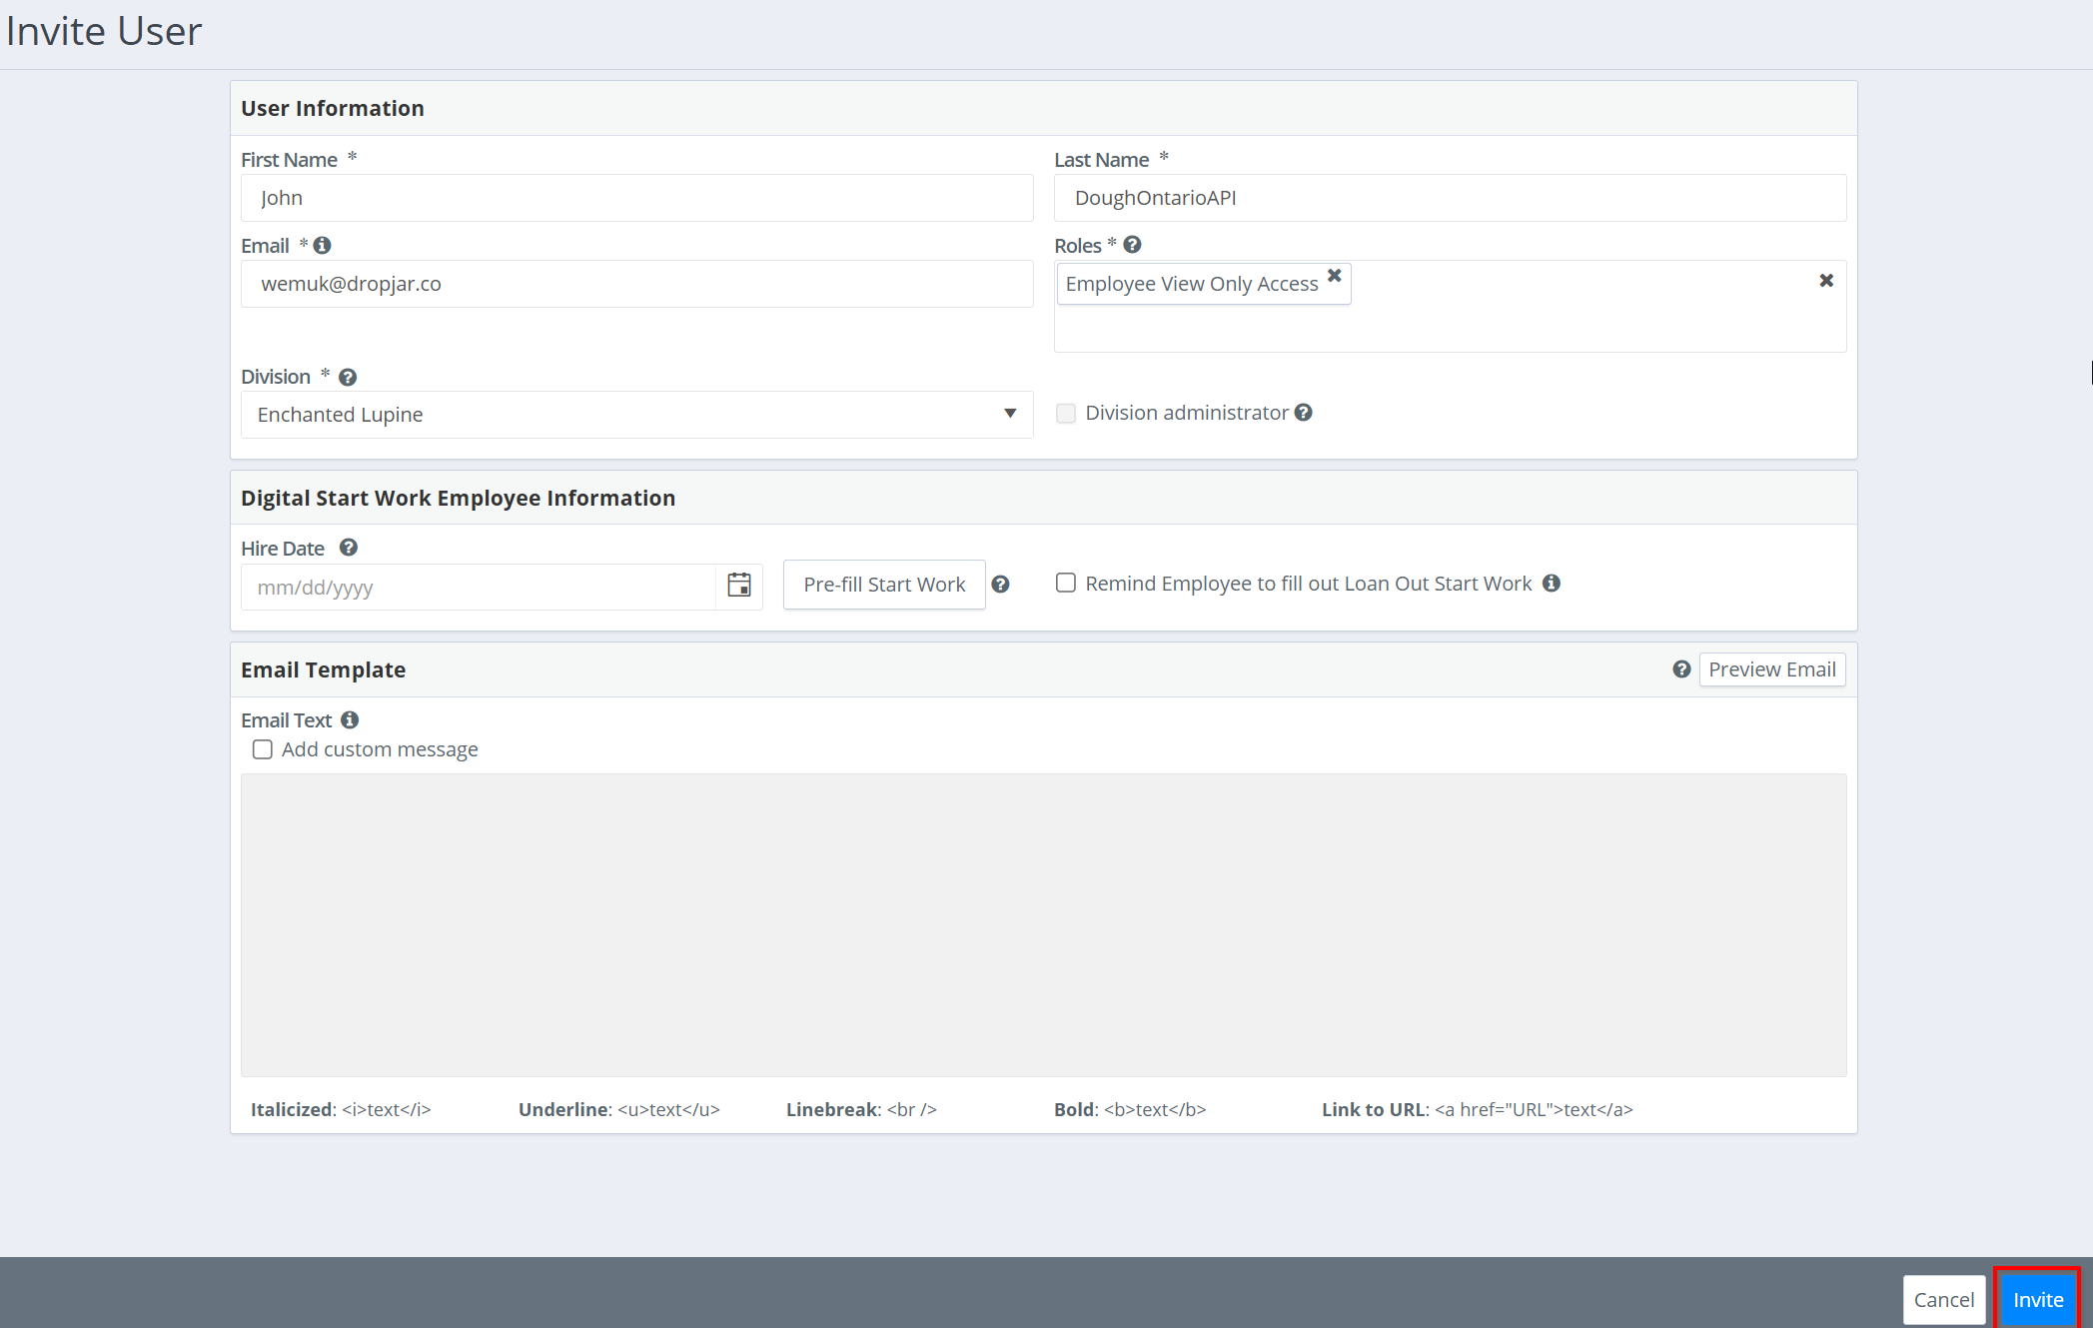Click help icon beside Pre-fill Start Work
Screen dimensions: 2093x1328
[x=1001, y=585]
